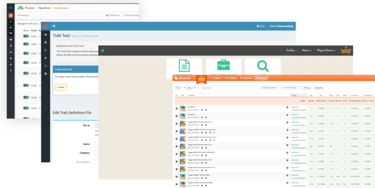
Task: Click game thumbnail for Triggered RET D03 iOS APAC LVL-2
Action: click(182, 124)
